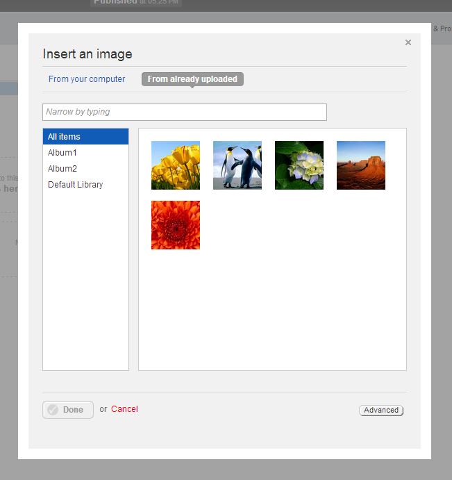This screenshot has width=452, height=480.
Task: Select the desert landscape thumbnail
Action: point(361,165)
